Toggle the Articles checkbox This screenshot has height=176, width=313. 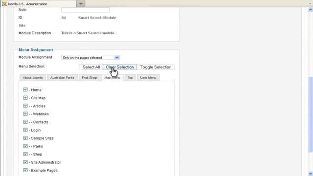click(x=25, y=106)
